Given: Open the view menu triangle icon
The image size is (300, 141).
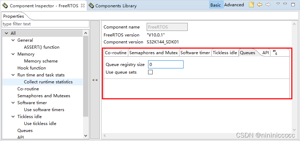Looking at the screenshot, I should pos(278,3).
